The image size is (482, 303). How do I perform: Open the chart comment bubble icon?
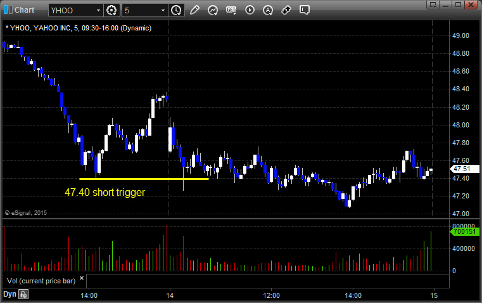tap(305, 10)
